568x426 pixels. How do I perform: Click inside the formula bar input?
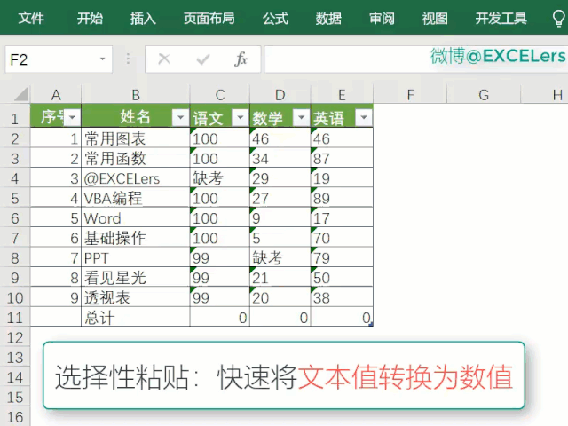tap(416, 59)
